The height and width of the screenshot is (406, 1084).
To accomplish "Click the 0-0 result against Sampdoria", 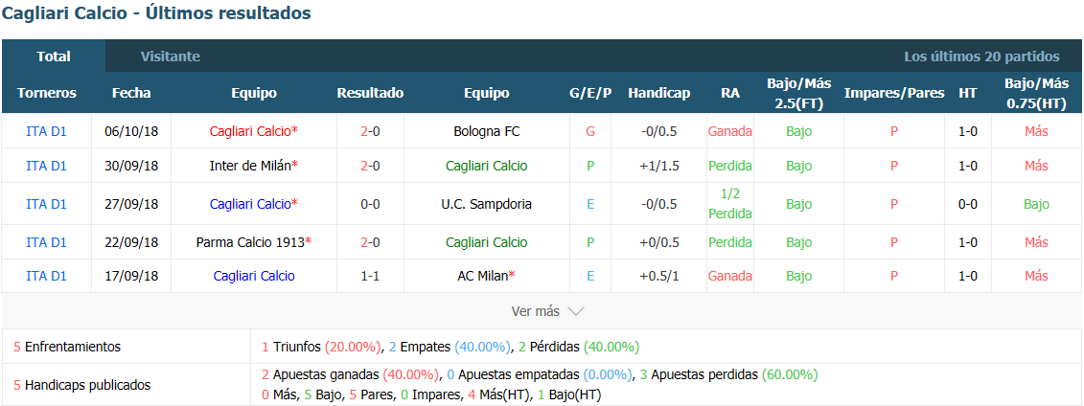I will coord(370,204).
